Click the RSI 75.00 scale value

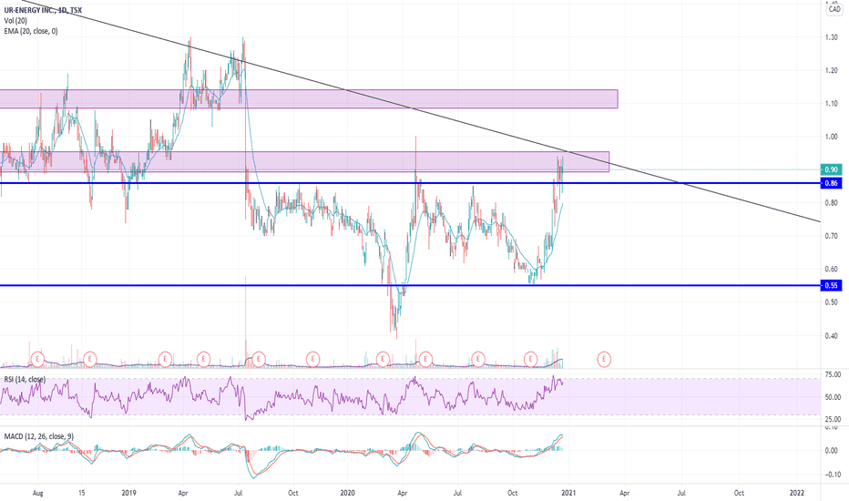tap(833, 374)
